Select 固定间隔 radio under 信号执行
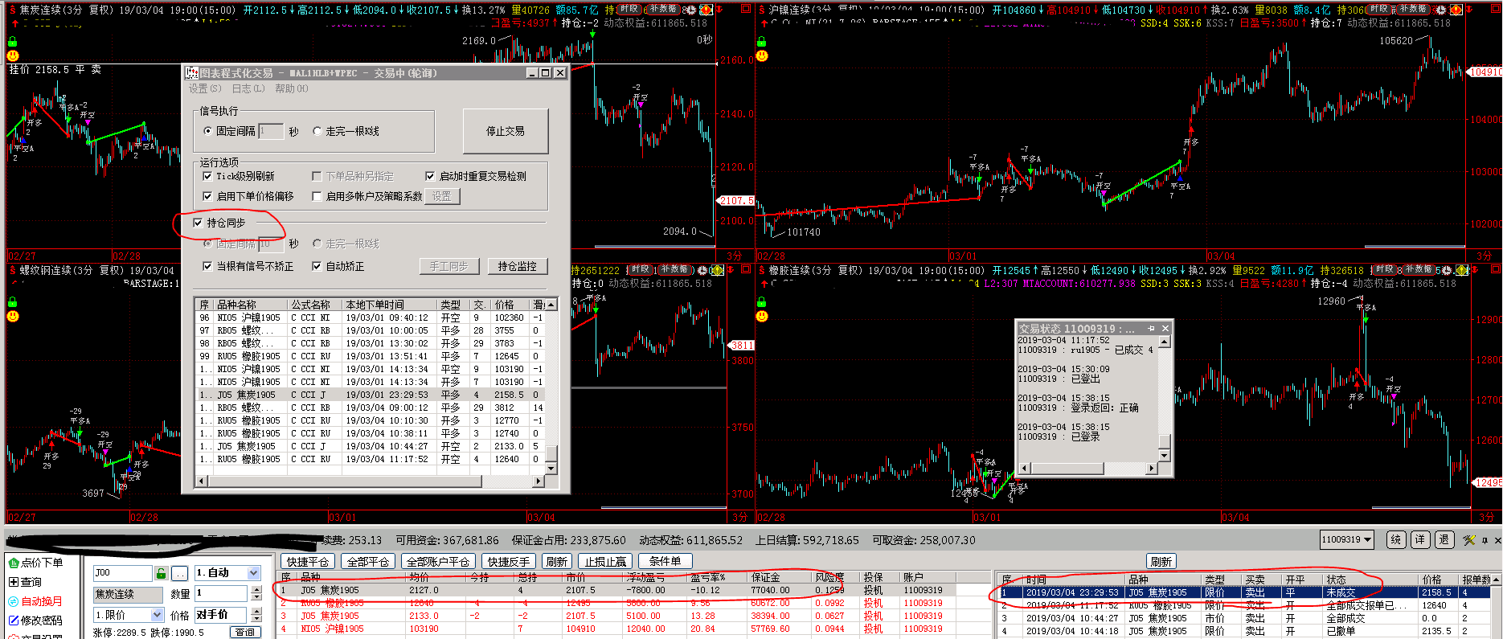The width and height of the screenshot is (1503, 639). point(208,131)
